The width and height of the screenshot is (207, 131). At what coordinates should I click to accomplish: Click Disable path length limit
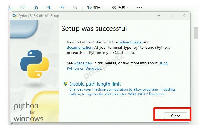coord(95,84)
